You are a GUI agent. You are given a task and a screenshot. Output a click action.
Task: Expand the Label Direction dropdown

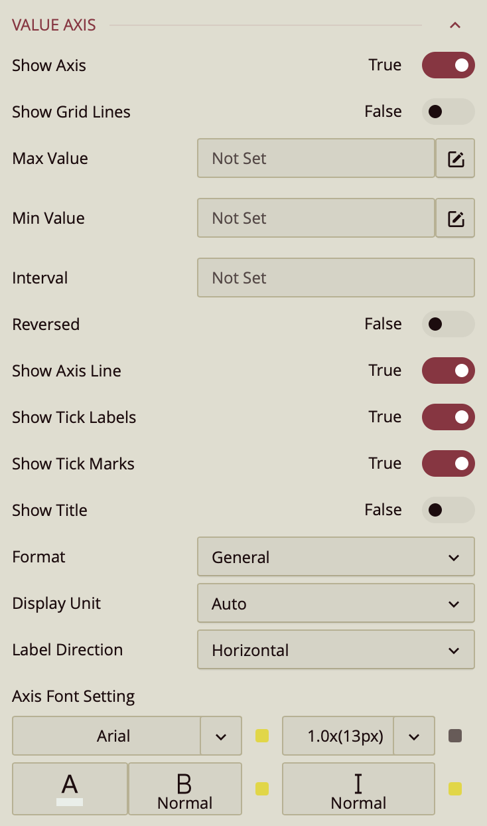click(336, 650)
